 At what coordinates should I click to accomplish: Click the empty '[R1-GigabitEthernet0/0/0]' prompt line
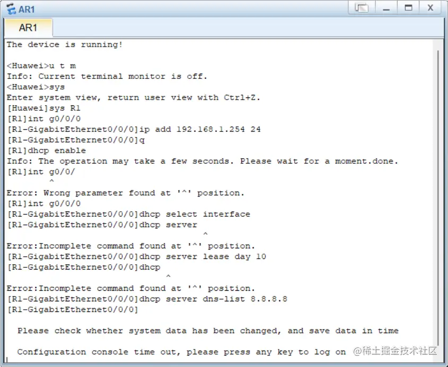[x=73, y=309]
